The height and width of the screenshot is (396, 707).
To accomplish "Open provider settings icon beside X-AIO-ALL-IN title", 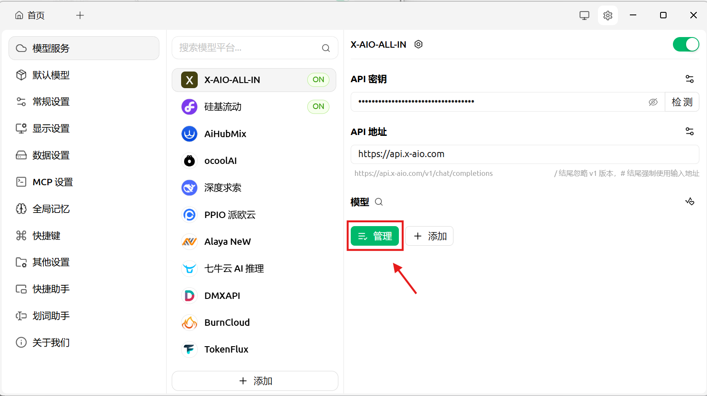I will (x=418, y=44).
